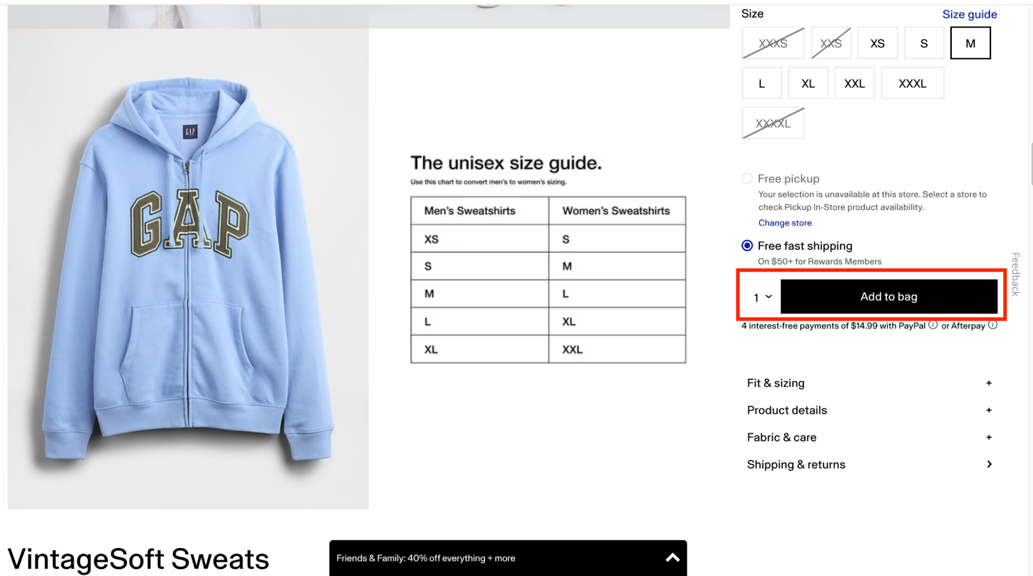
Task: Pick size XXXL
Action: [912, 84]
